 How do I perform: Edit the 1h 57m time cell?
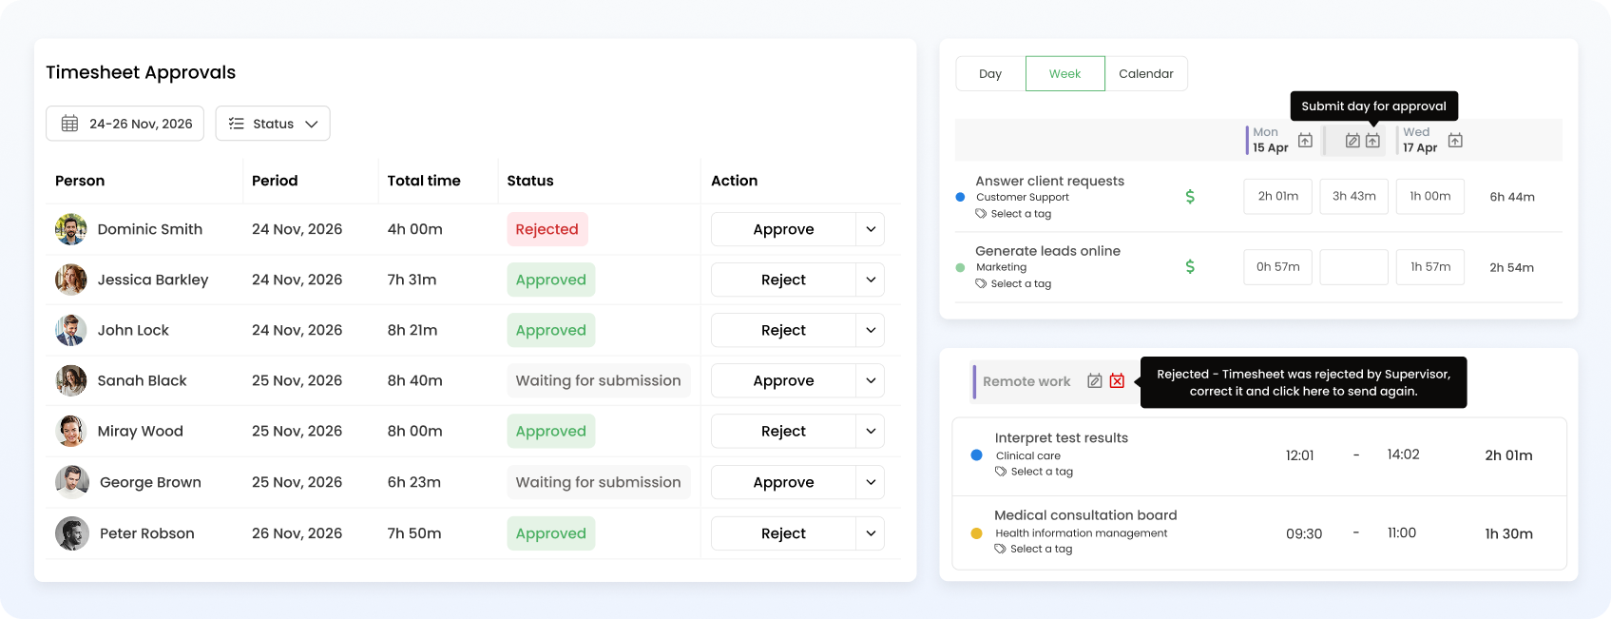pyautogui.click(x=1430, y=267)
